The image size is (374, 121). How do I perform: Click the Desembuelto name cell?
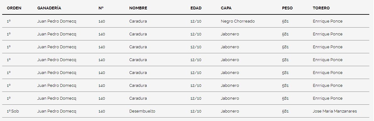(x=142, y=111)
